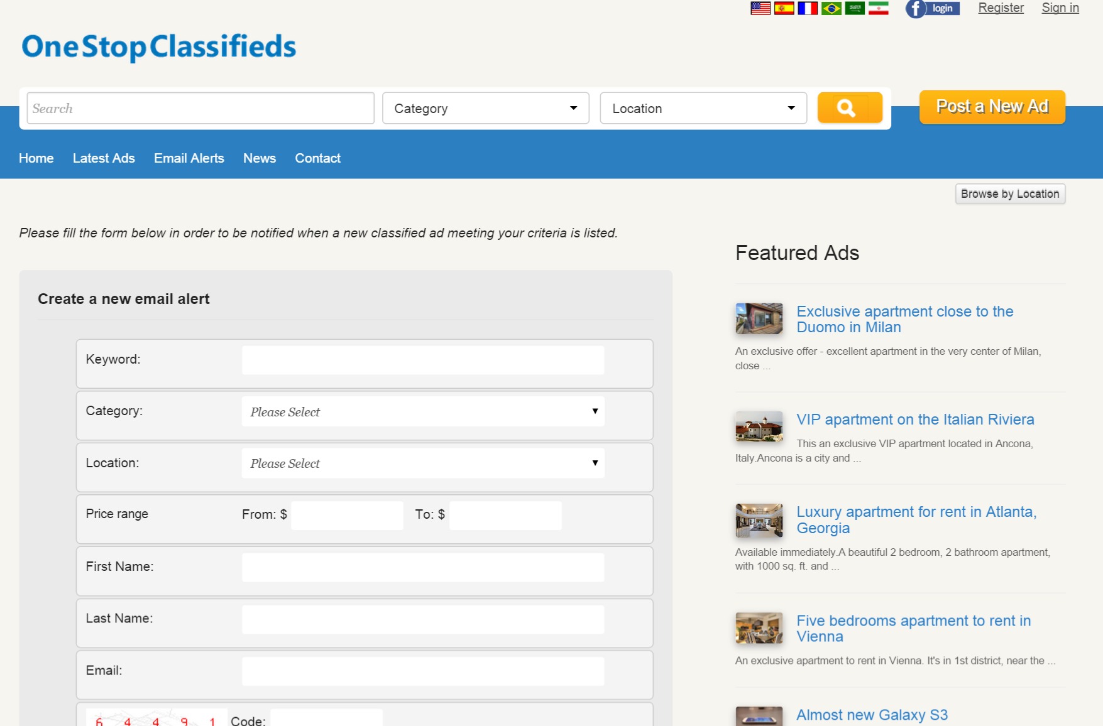Select the US flag to switch language
Viewport: 1103px width, 726px height.
click(760, 8)
